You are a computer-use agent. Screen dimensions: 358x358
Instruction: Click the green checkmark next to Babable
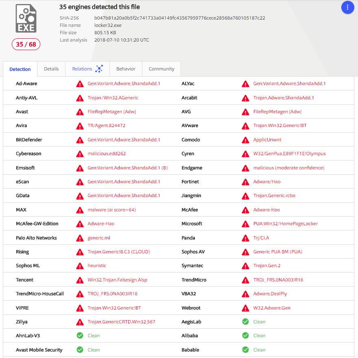(245, 350)
